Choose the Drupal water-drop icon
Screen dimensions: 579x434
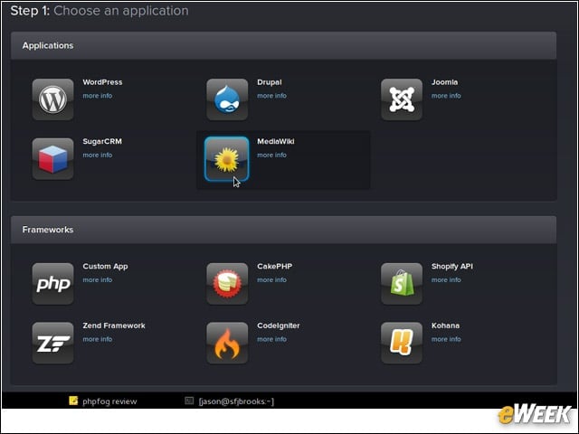(x=227, y=99)
